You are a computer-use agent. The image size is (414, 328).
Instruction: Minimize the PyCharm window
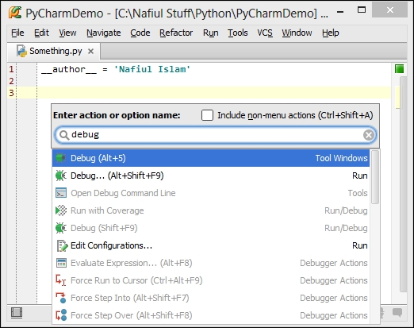[340, 11]
